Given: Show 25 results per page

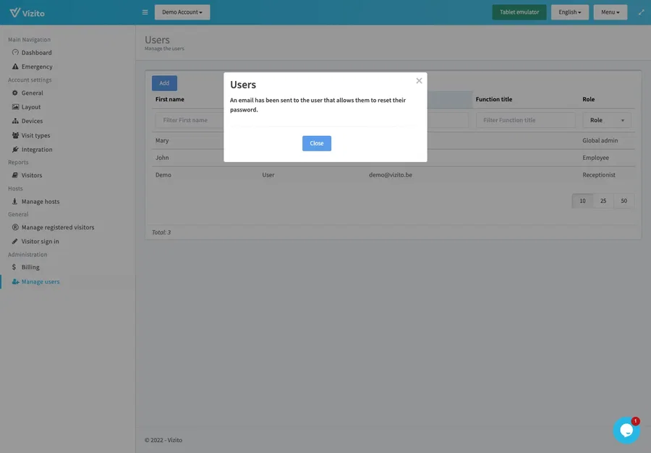Looking at the screenshot, I should click(602, 200).
